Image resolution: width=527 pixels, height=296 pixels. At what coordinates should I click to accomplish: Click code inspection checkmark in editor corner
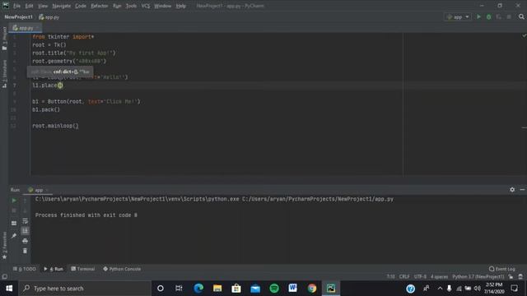pyautogui.click(x=524, y=35)
